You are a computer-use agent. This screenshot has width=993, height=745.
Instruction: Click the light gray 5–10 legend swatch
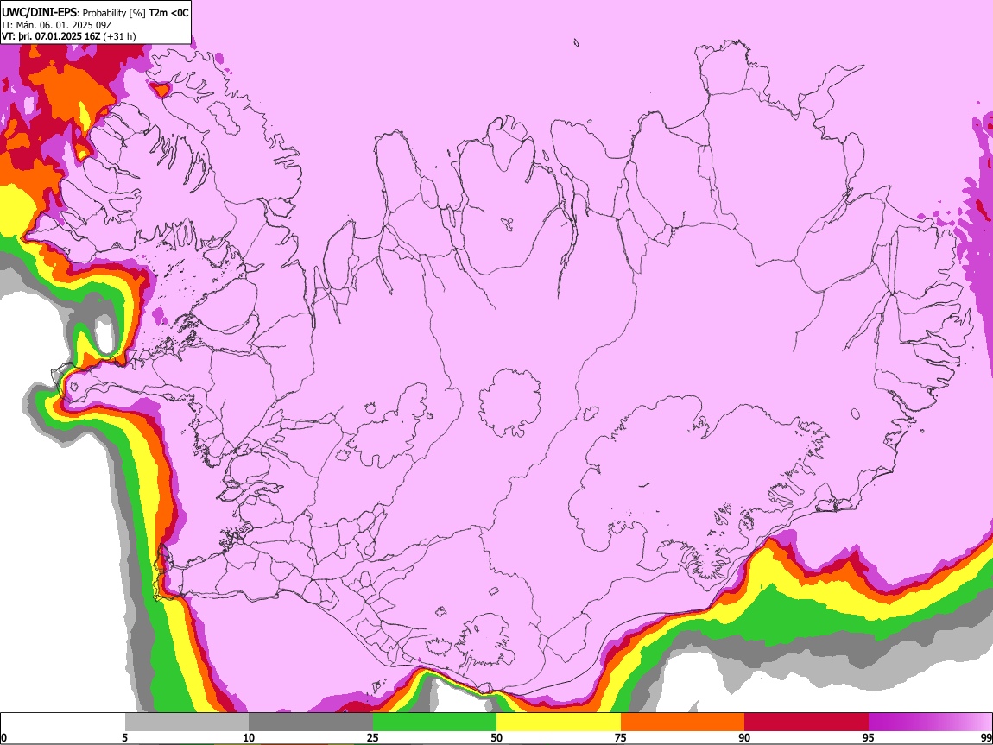click(187, 722)
